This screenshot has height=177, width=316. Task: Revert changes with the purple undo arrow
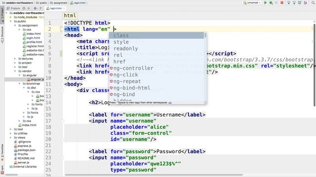click(x=305, y=3)
